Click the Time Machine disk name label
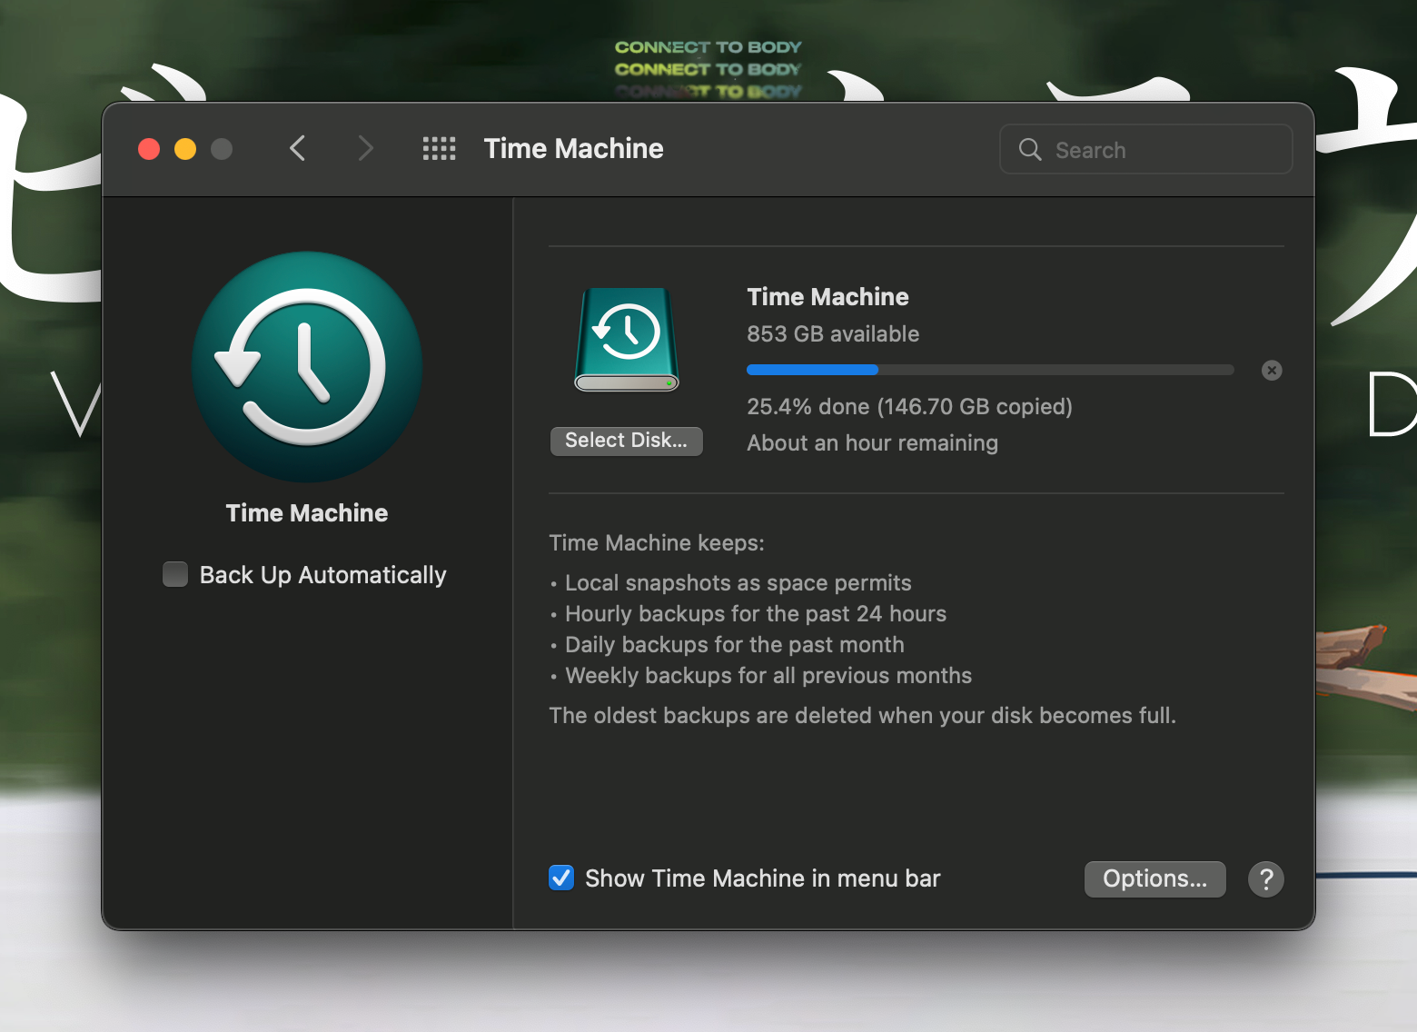Image resolution: width=1417 pixels, height=1032 pixels. (827, 297)
